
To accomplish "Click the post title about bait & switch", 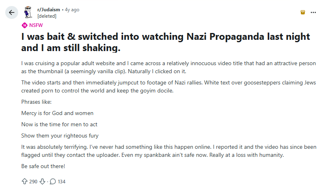I will pyautogui.click(x=166, y=42).
